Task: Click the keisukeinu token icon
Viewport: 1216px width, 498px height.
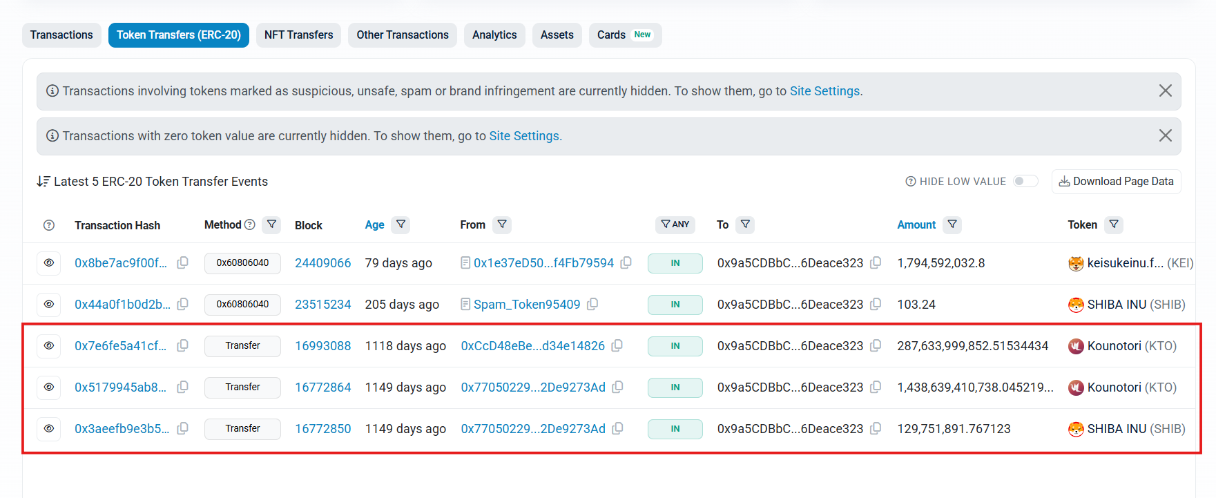Action: [x=1076, y=263]
